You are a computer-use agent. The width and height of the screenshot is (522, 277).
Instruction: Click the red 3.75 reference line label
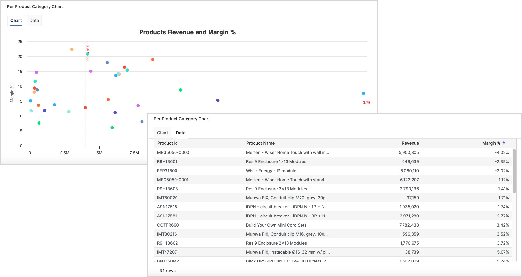click(366, 102)
